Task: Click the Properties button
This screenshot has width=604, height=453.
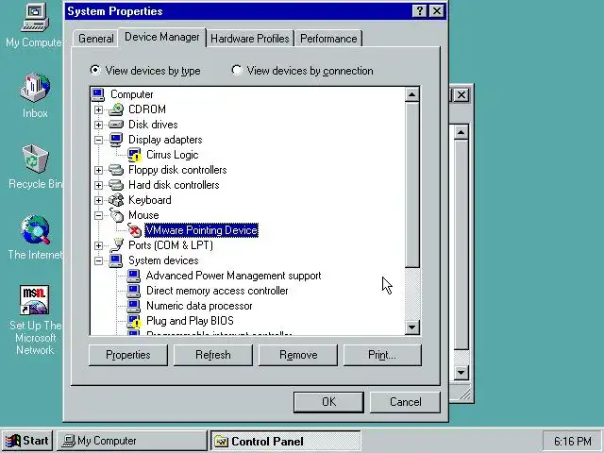Action: tap(128, 355)
